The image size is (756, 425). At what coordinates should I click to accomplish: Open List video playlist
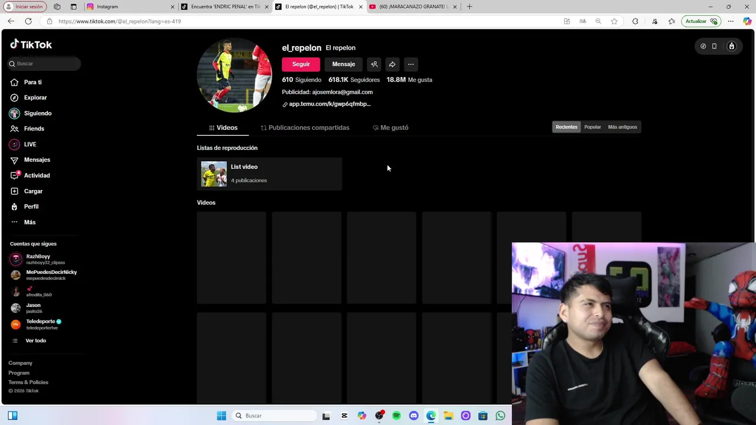pos(269,174)
